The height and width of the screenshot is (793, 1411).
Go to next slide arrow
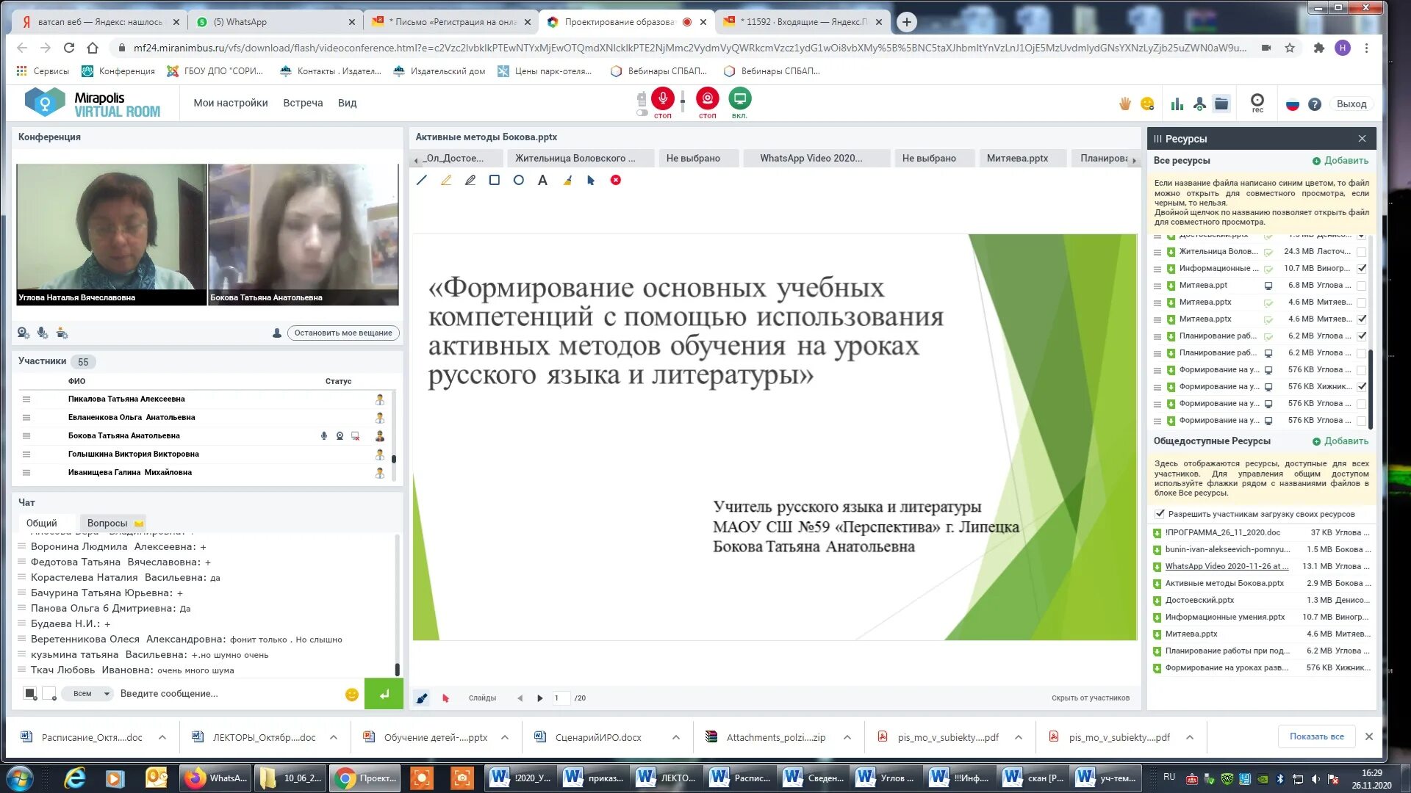tap(540, 698)
